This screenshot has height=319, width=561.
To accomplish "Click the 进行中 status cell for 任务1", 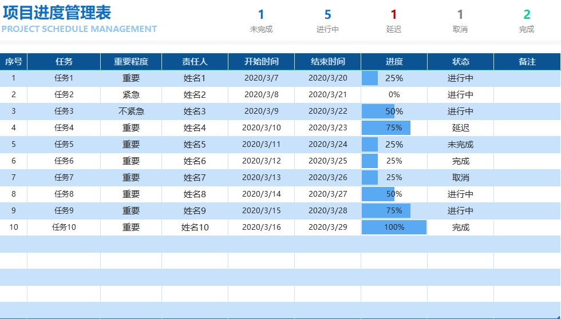I will pos(460,78).
